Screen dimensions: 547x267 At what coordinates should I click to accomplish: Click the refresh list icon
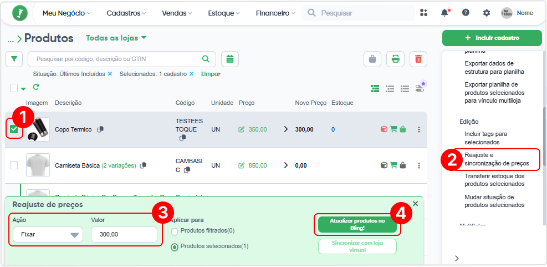tap(35, 87)
